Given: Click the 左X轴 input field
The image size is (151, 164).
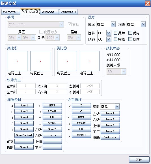Looking at the screenshot, I should pyautogui.click(x=26, y=86).
